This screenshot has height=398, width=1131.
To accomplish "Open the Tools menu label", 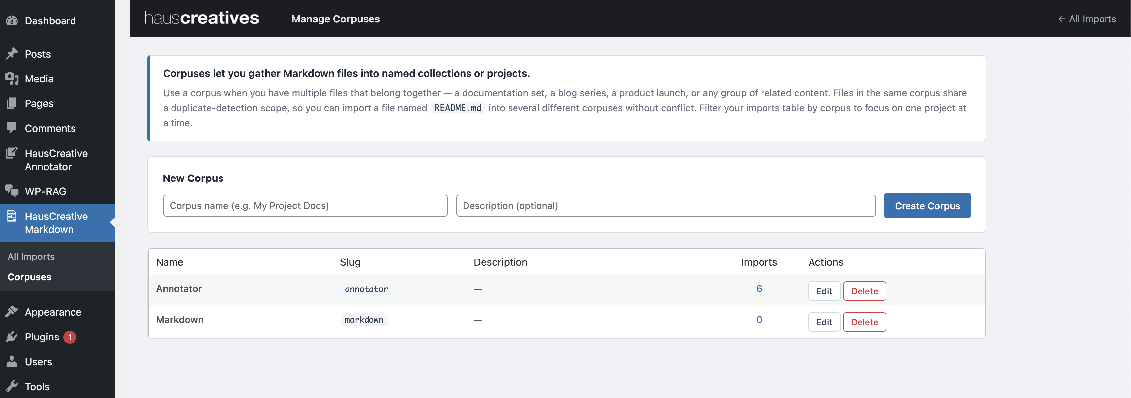I will click(x=37, y=387).
